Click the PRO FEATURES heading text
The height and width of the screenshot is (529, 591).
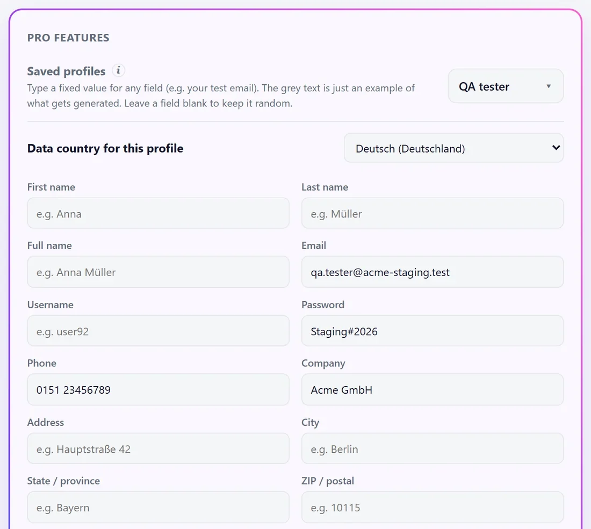click(x=68, y=38)
